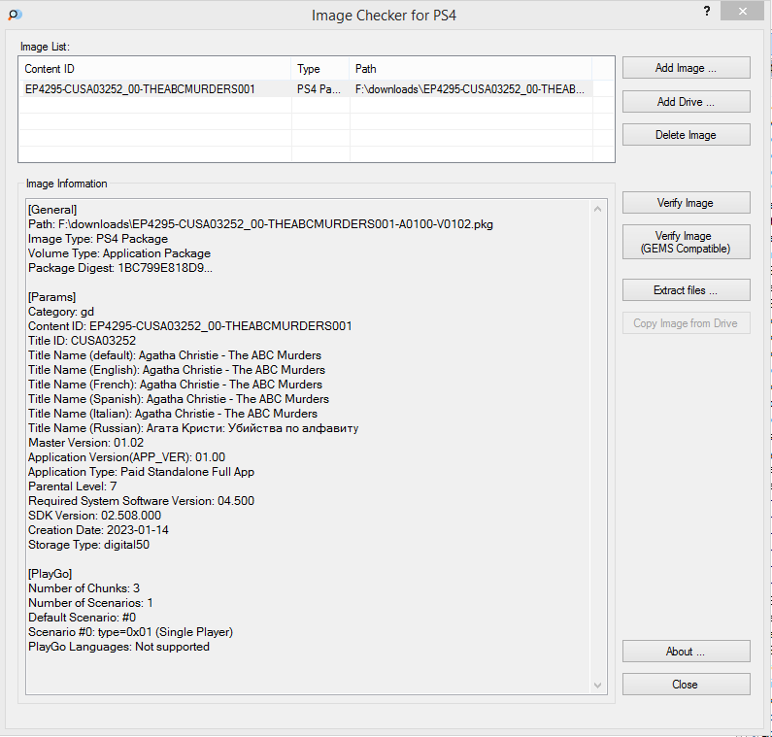Click the title bar help question mark

[x=707, y=11]
